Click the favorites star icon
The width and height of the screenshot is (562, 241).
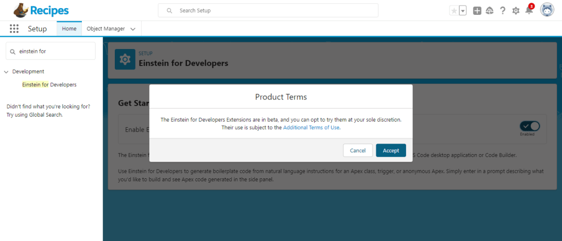(x=454, y=10)
